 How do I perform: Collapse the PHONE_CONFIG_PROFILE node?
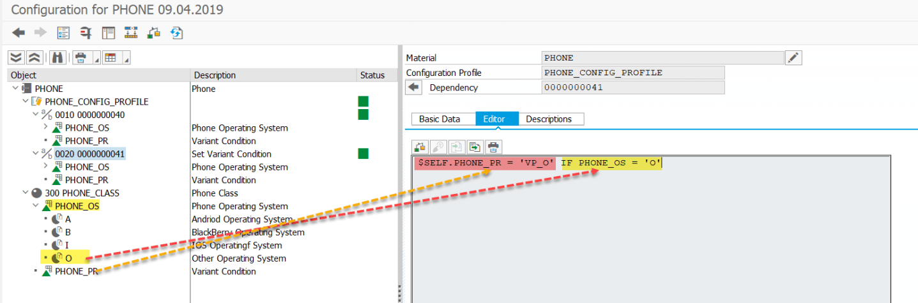click(25, 101)
